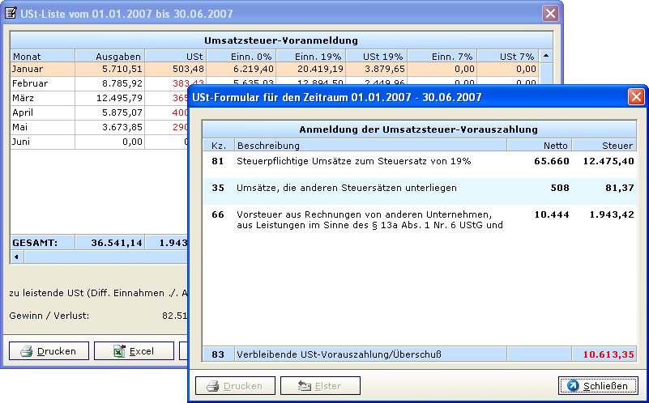The image size is (649, 403).
Task: Select the Januar row in the table
Action: pos(41,70)
